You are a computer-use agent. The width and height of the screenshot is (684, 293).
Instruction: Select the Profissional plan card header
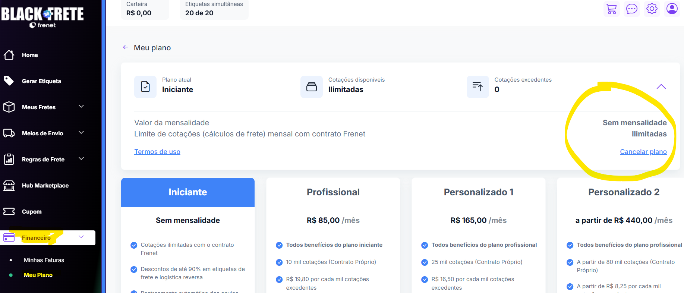333,192
